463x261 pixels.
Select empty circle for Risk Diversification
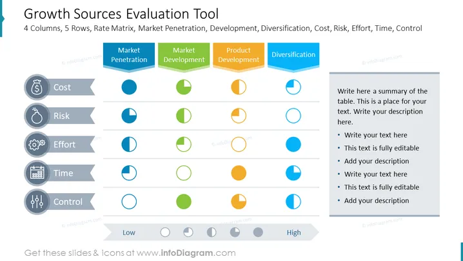pos(293,116)
